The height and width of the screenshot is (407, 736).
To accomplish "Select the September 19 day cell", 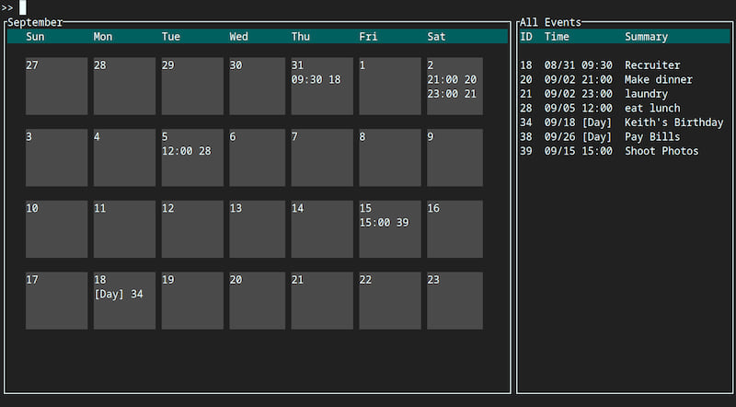I will click(x=192, y=300).
